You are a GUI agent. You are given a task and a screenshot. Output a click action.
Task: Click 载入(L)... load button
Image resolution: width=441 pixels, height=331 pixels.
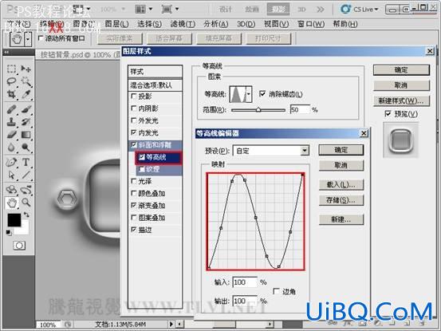point(341,185)
